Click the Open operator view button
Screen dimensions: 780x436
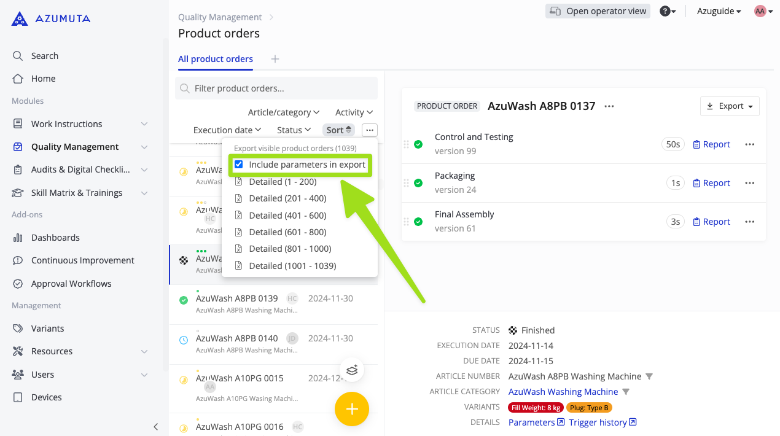[x=598, y=11]
